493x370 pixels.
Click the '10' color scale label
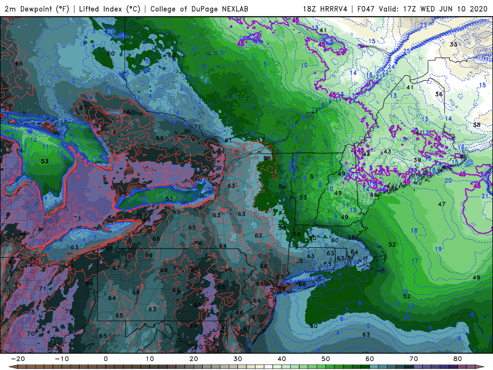pyautogui.click(x=150, y=359)
